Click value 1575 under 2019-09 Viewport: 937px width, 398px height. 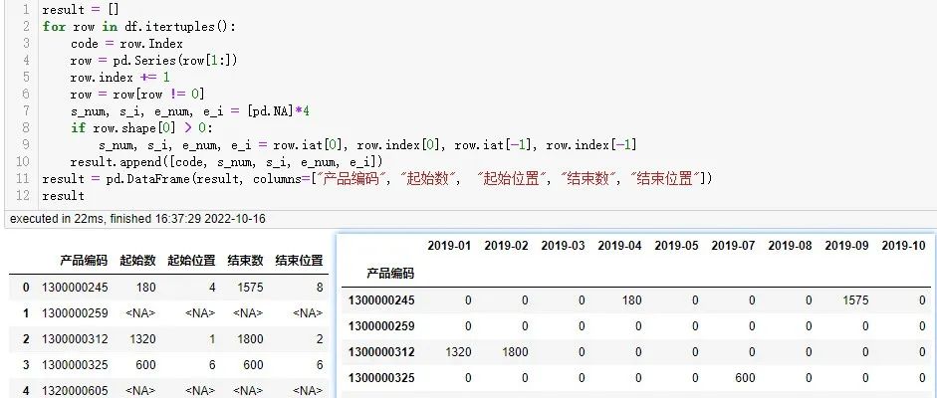pyautogui.click(x=855, y=300)
